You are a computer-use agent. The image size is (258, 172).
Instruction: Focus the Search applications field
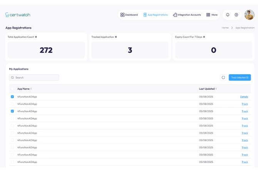click(x=34, y=77)
